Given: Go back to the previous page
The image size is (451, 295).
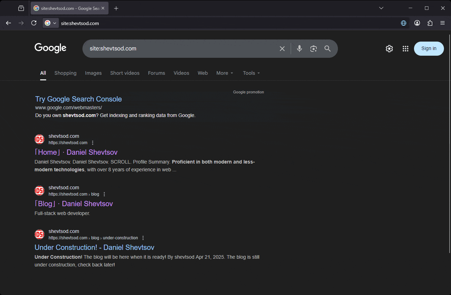Looking at the screenshot, I should pos(8,23).
